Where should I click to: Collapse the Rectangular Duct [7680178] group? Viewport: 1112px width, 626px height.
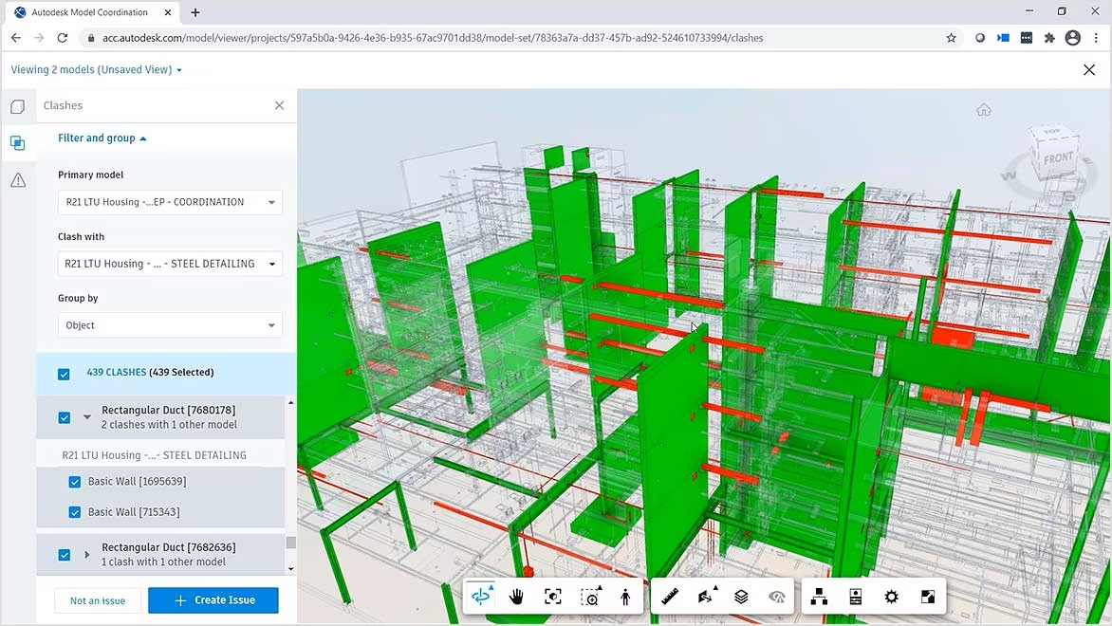pos(87,416)
